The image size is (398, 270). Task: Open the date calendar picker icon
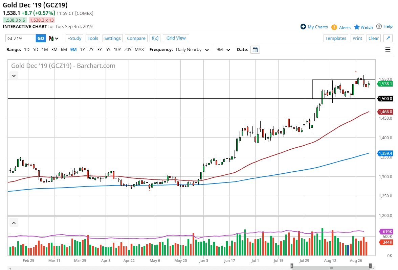[x=256, y=50]
